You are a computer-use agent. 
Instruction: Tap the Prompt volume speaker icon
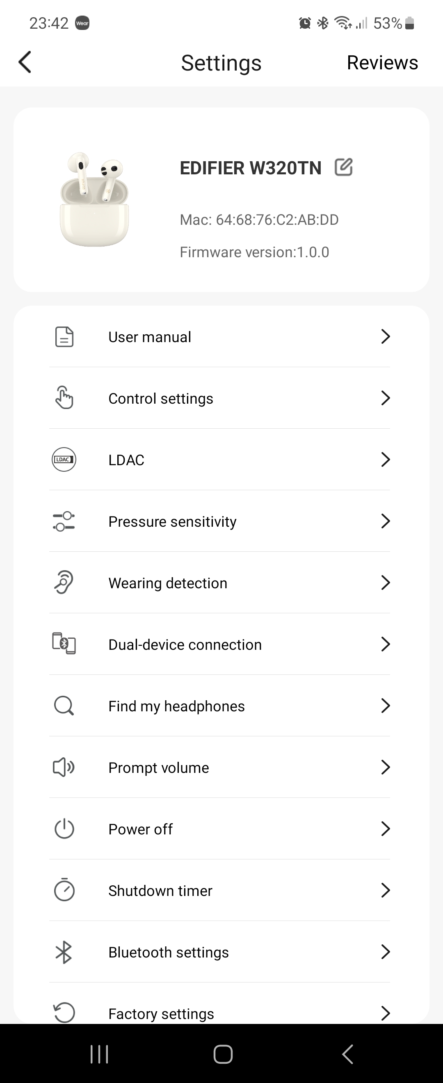click(x=64, y=767)
